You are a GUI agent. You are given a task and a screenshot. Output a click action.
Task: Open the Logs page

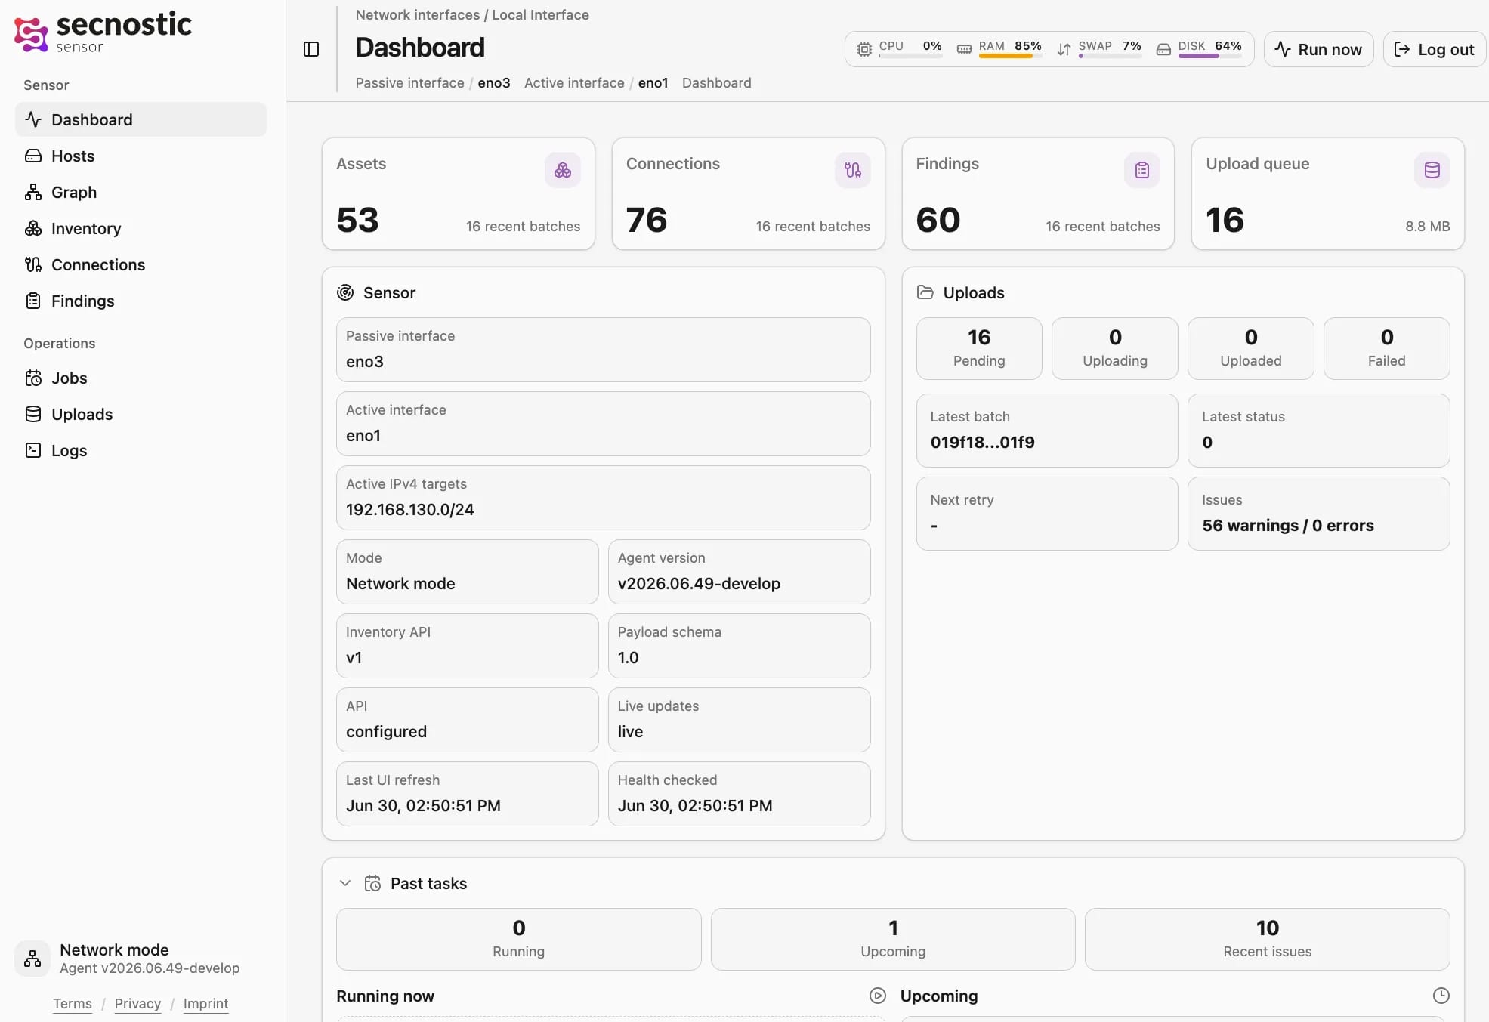coord(141,450)
